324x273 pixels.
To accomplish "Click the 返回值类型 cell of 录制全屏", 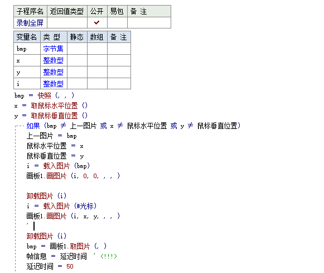I will 67,22.
